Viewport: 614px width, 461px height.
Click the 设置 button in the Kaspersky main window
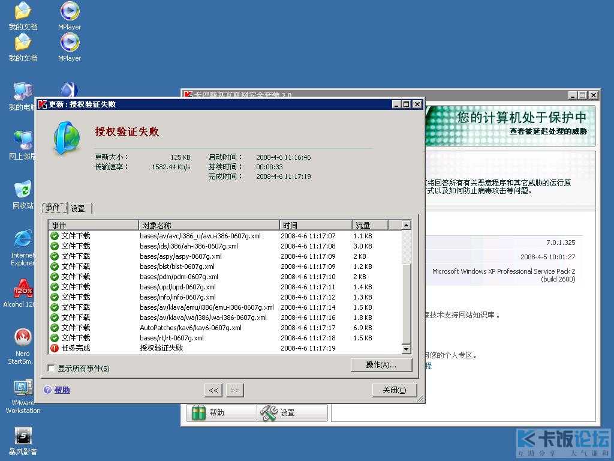click(x=292, y=413)
